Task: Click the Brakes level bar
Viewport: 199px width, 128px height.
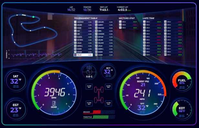Action: (99, 112)
